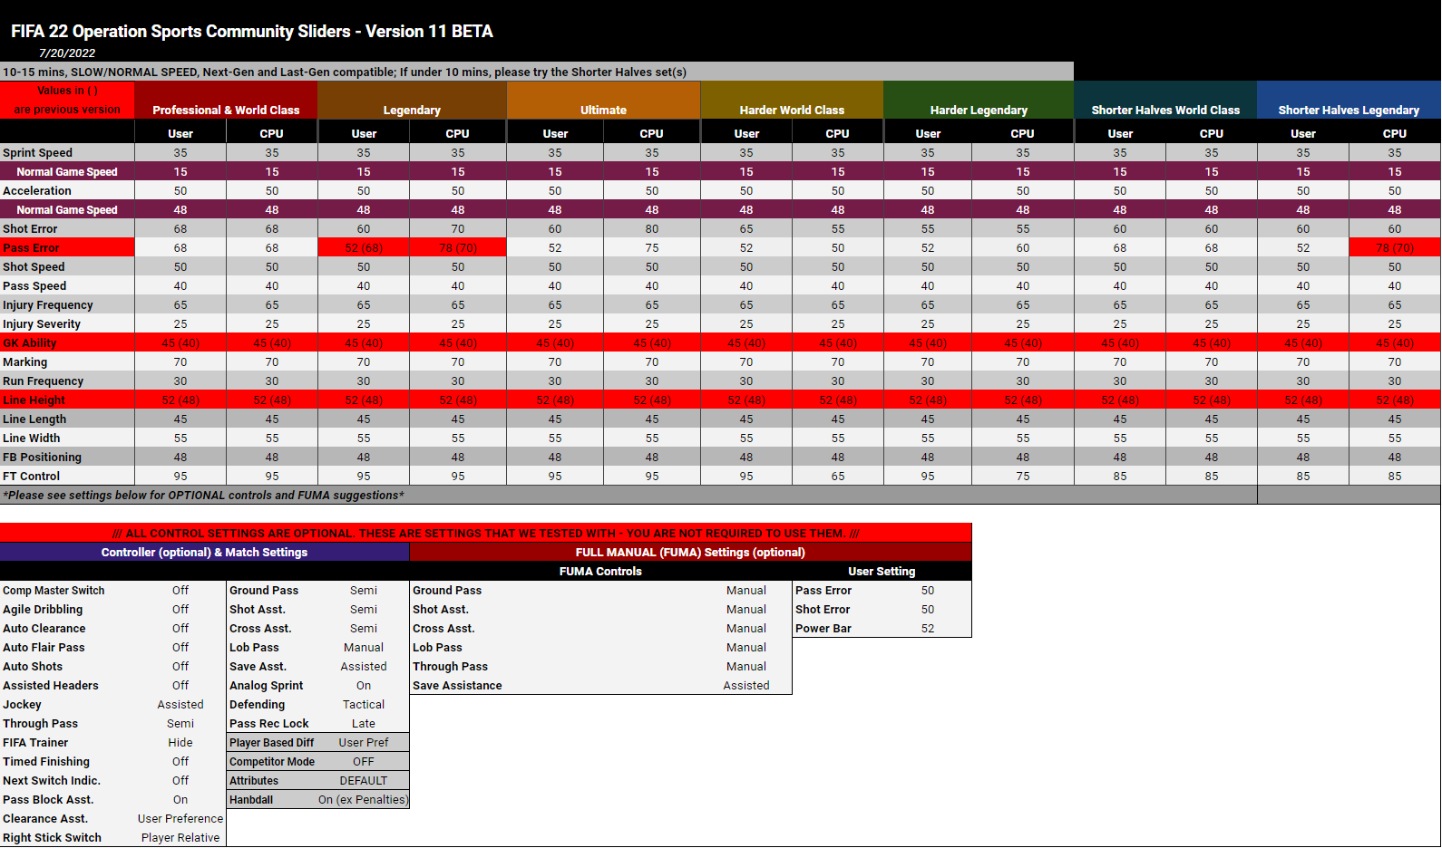The image size is (1442, 848).
Task: Select the FT Control row label
Action: (32, 477)
